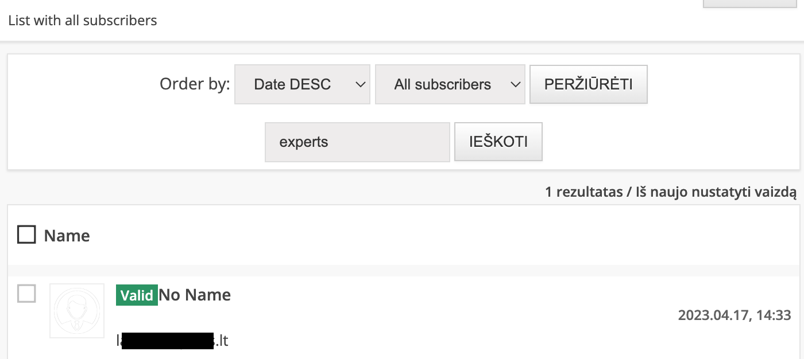This screenshot has height=359, width=804.
Task: Click the chevron arrow on All subscribers
Action: [x=515, y=84]
